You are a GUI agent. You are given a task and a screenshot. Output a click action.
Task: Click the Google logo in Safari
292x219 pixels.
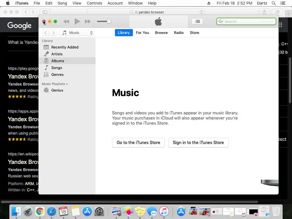[x=19, y=25]
